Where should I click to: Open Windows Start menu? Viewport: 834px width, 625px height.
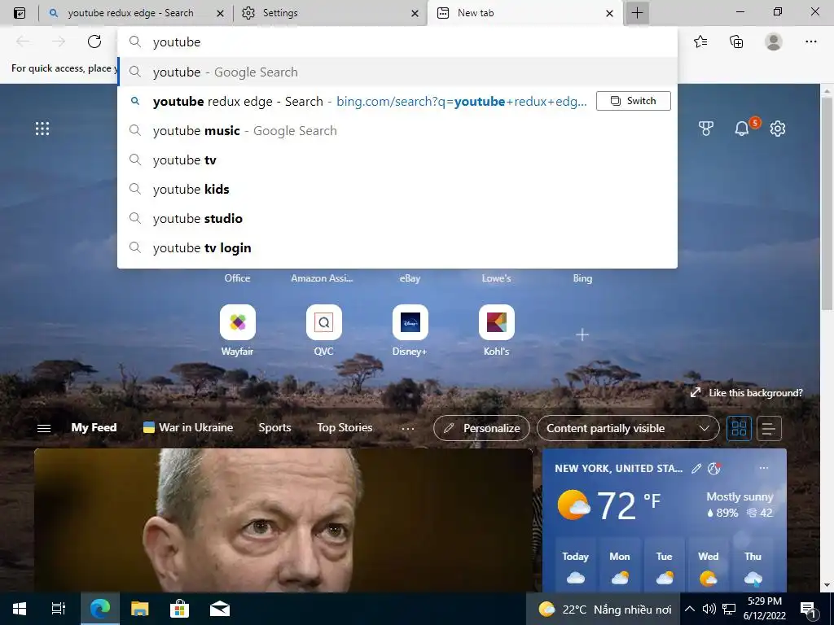[20, 609]
